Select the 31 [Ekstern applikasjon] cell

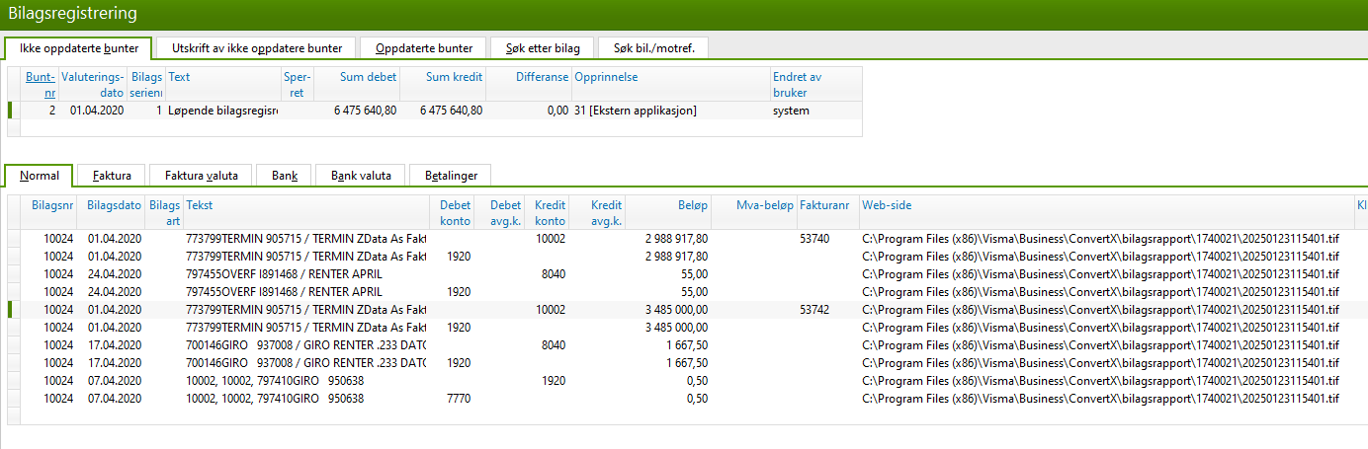635,111
